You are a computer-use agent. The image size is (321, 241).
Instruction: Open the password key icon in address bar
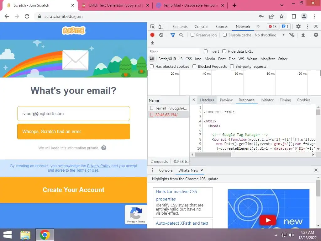coord(261,16)
